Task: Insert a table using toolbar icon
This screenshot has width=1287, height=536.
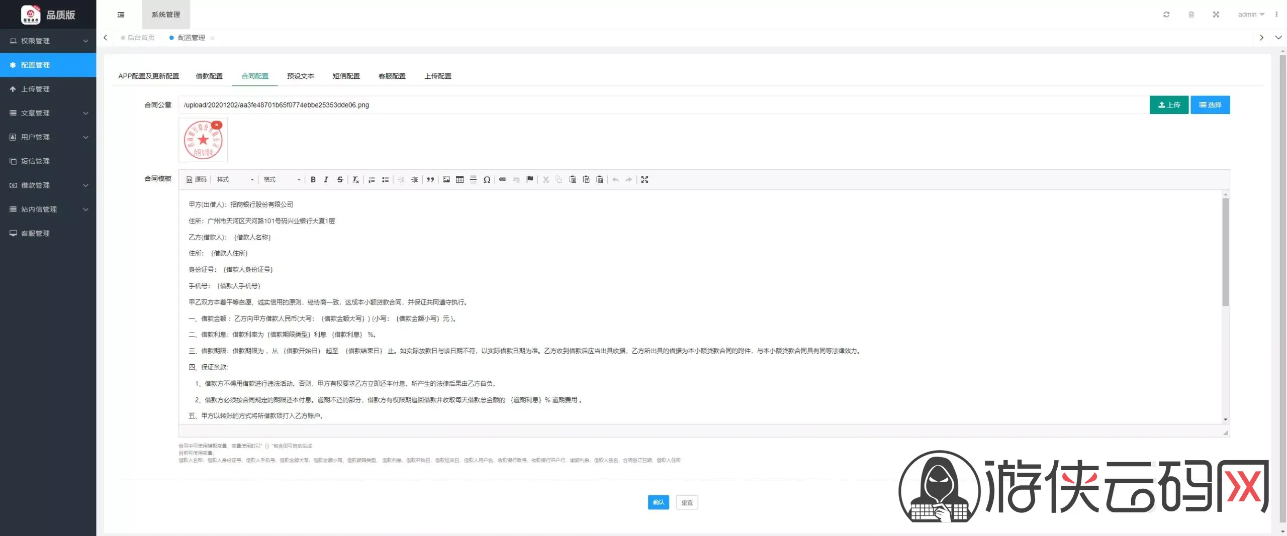Action: click(x=459, y=179)
